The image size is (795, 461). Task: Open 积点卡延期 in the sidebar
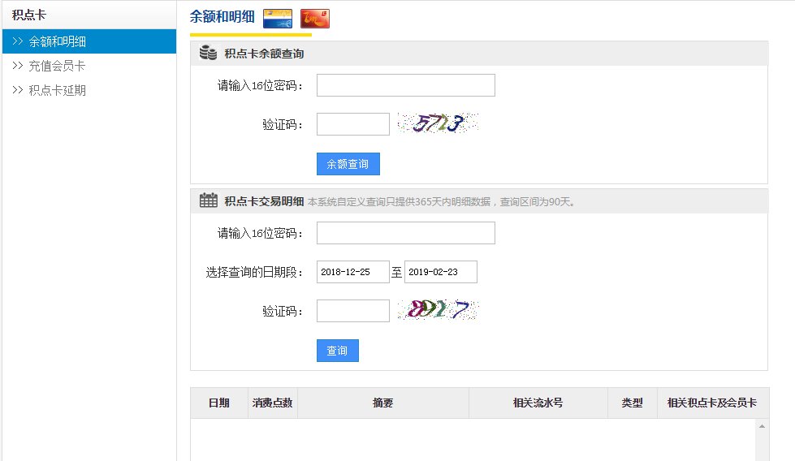click(x=57, y=90)
